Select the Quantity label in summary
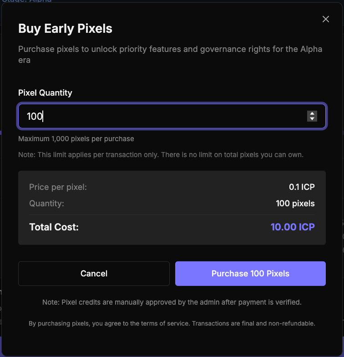Screen dimensions: 344x357 46,204
